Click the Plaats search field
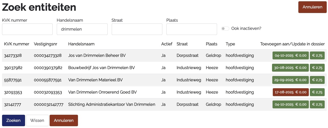The width and height of the screenshot is (328, 128). click(x=191, y=29)
